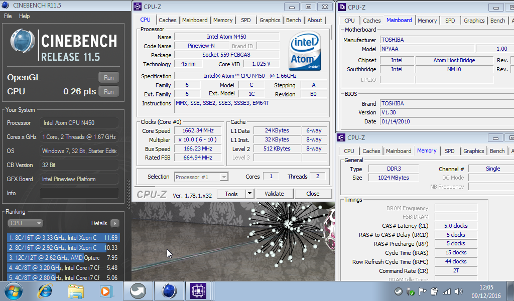Click the Bus Speed value 166.23 MHz
Screen dimensions: 514x301
[198, 148]
